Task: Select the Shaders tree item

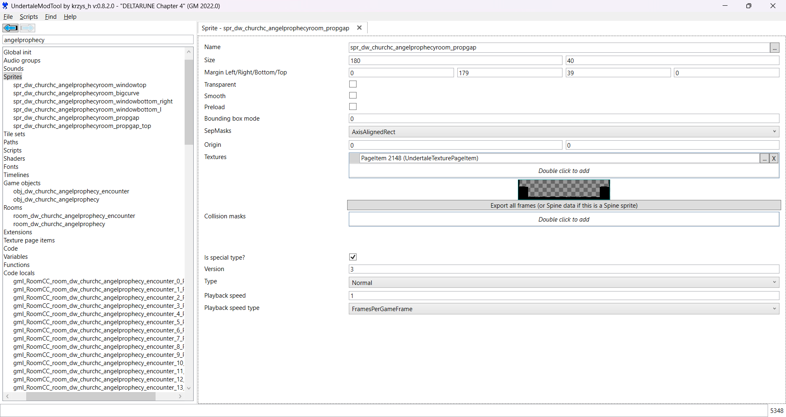Action: 14,159
